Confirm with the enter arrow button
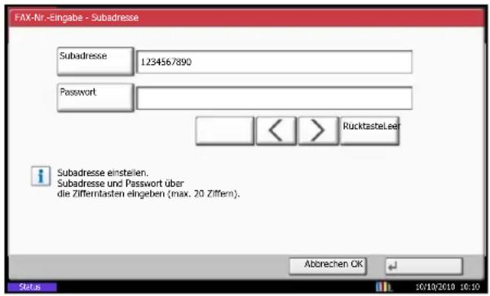This screenshot has height=296, width=490. [424, 266]
